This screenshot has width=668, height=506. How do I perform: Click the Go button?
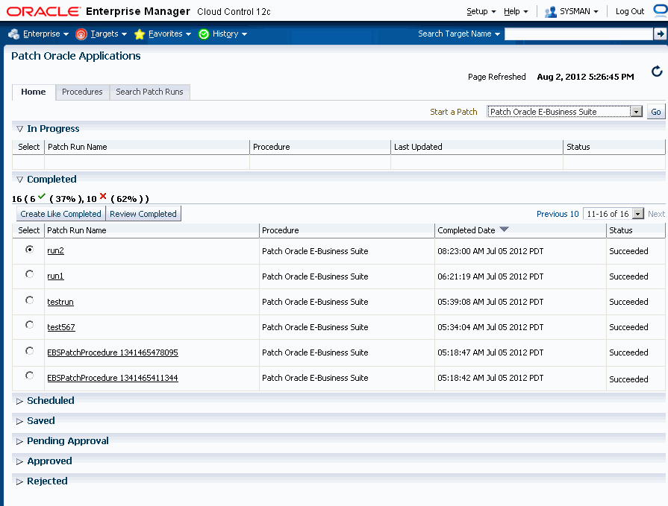pyautogui.click(x=656, y=112)
